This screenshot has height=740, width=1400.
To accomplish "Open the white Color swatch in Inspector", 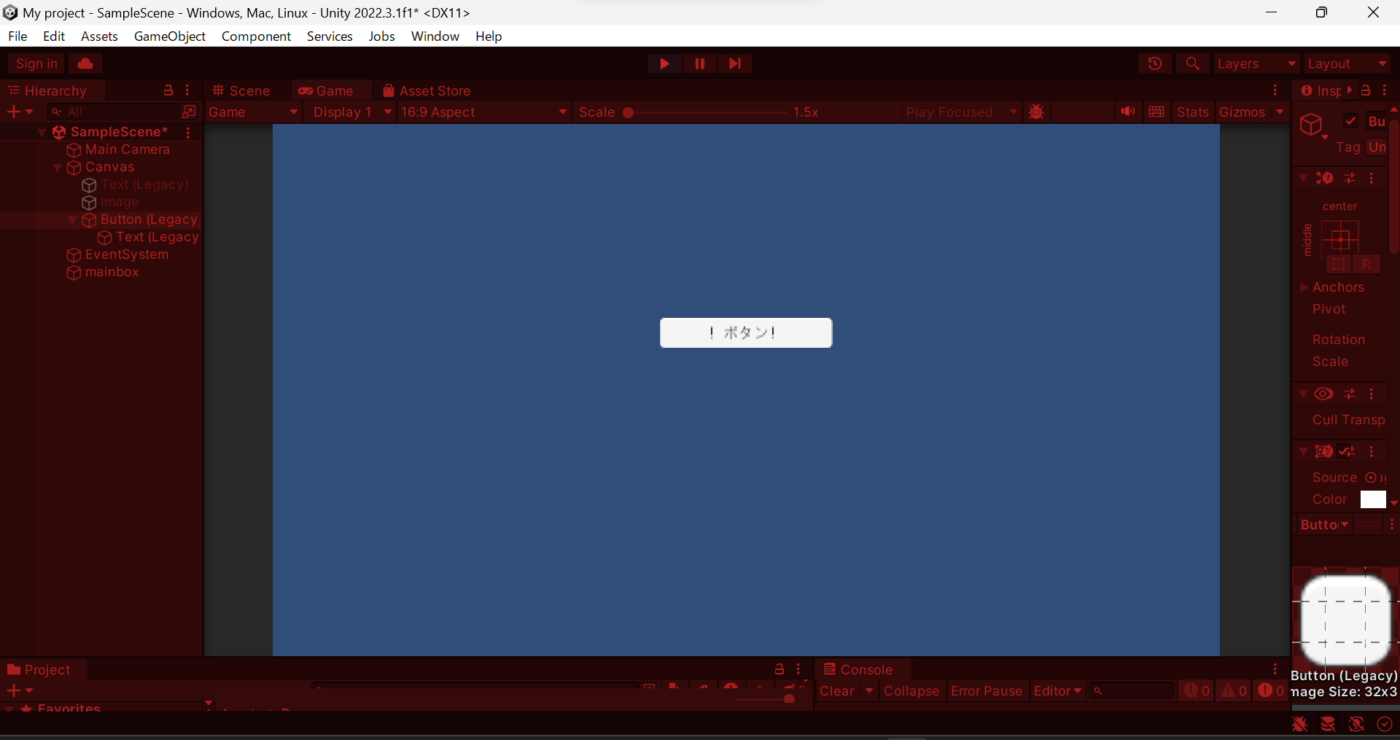I will click(x=1373, y=499).
